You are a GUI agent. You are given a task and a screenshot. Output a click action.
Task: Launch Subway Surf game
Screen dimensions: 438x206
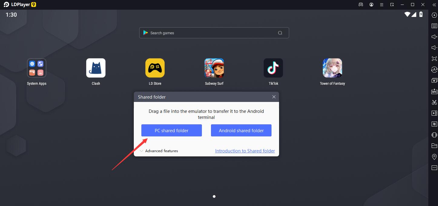pyautogui.click(x=214, y=68)
